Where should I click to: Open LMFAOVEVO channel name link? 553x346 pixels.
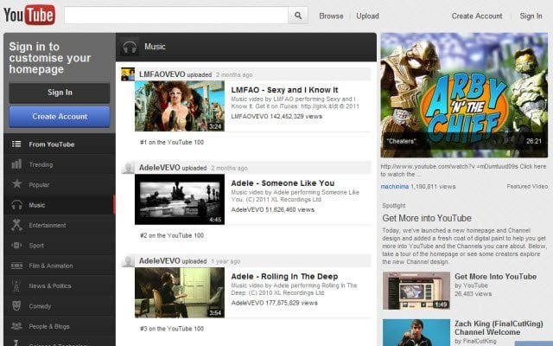[162, 74]
